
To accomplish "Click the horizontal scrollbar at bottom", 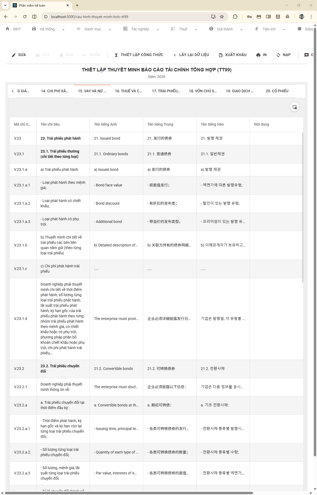I will 129,493.
